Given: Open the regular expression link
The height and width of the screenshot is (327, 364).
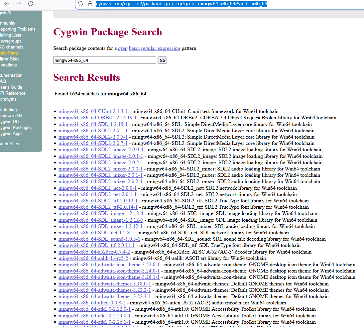Looking at the screenshot, I should pos(161,48).
